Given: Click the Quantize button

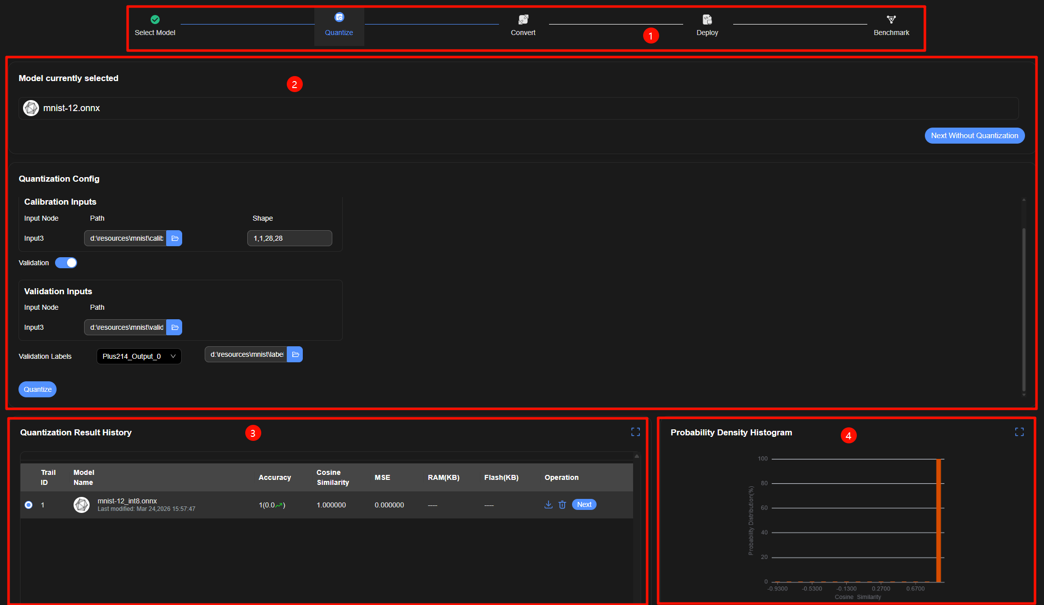Looking at the screenshot, I should (38, 389).
